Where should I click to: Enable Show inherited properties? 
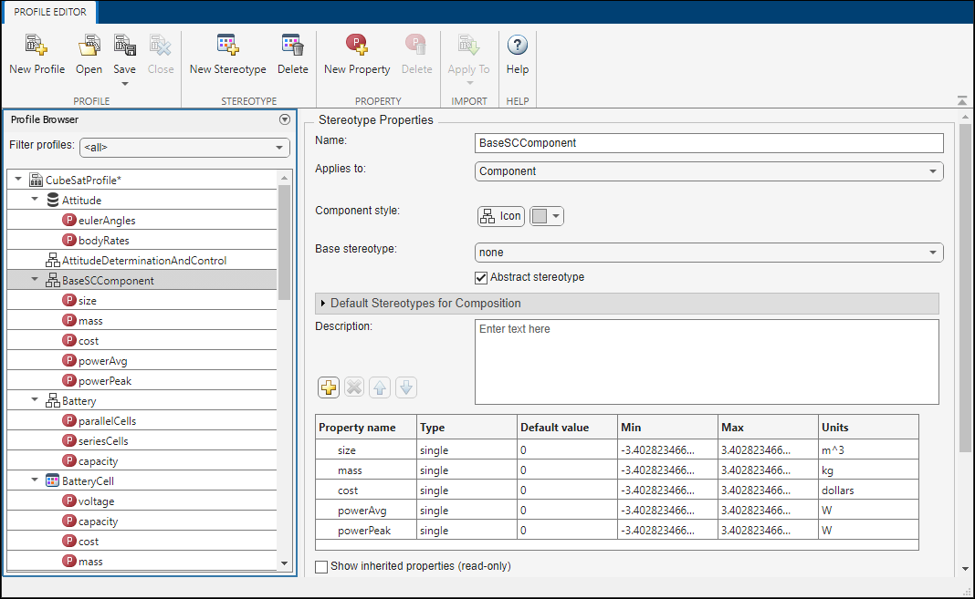[x=320, y=566]
